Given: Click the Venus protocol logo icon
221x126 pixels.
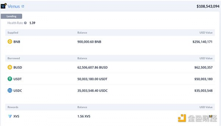Looking at the screenshot, I should (3, 6).
